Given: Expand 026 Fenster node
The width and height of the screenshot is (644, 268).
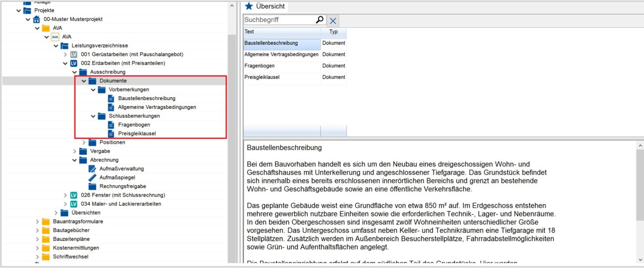Looking at the screenshot, I should tap(65, 195).
